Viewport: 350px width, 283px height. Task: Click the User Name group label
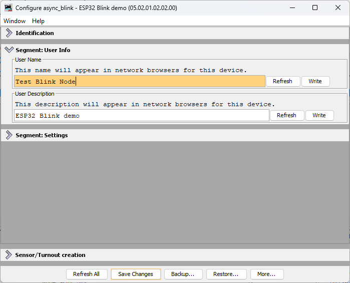pos(28,60)
